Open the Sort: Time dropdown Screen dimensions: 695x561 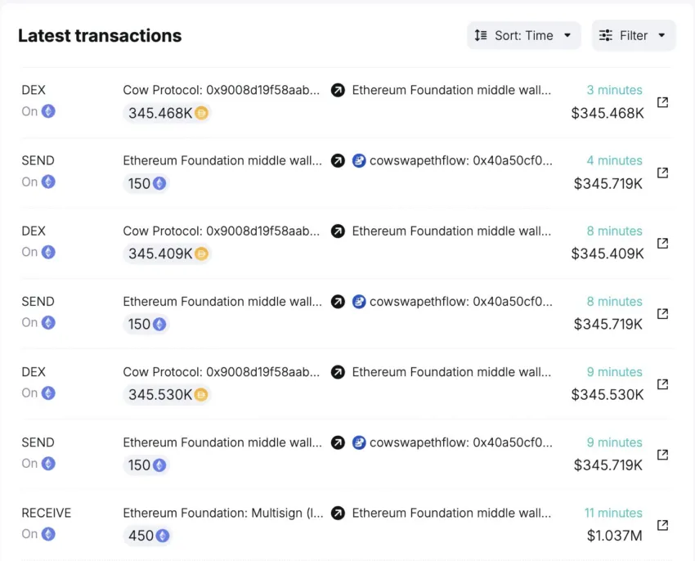pyautogui.click(x=523, y=35)
